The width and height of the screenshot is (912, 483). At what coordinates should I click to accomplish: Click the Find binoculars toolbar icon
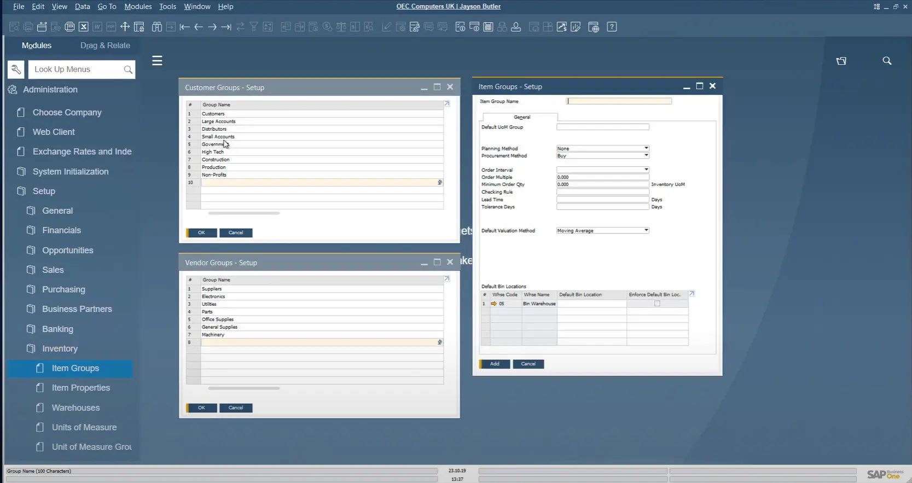click(x=157, y=27)
